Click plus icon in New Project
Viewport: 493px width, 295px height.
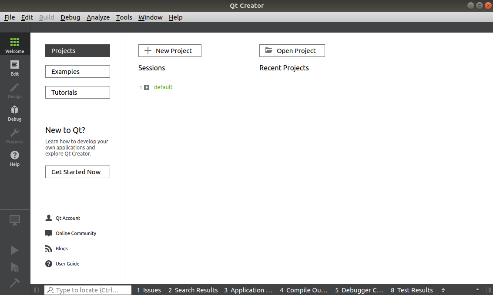(x=148, y=50)
